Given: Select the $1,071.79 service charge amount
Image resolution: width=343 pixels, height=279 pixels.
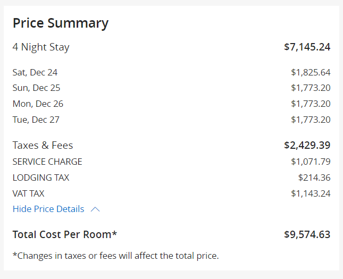Looking at the screenshot, I should [311, 162].
